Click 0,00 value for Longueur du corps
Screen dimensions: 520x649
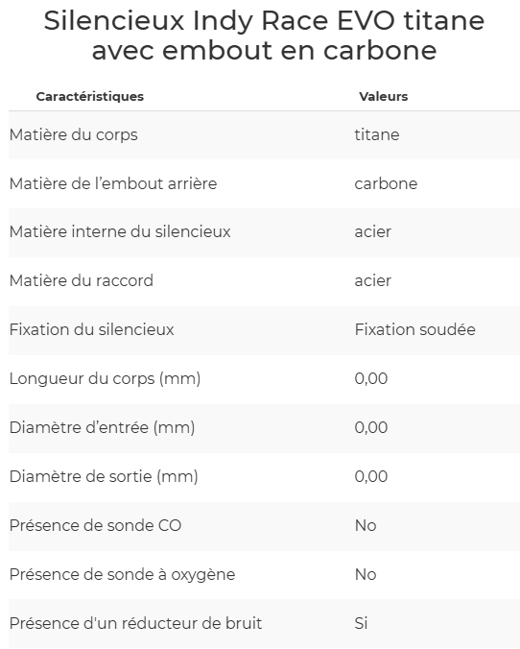(371, 378)
